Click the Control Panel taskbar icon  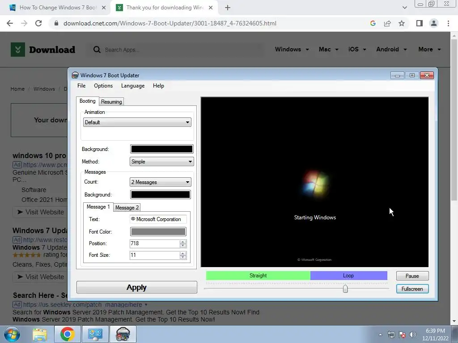click(95, 334)
